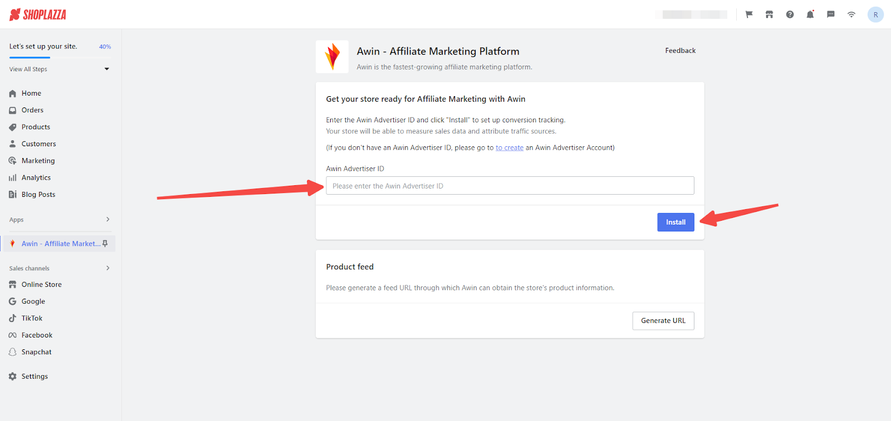Image resolution: width=891 pixels, height=421 pixels.
Task: Unpin the Awin app with pin icon
Action: point(105,244)
